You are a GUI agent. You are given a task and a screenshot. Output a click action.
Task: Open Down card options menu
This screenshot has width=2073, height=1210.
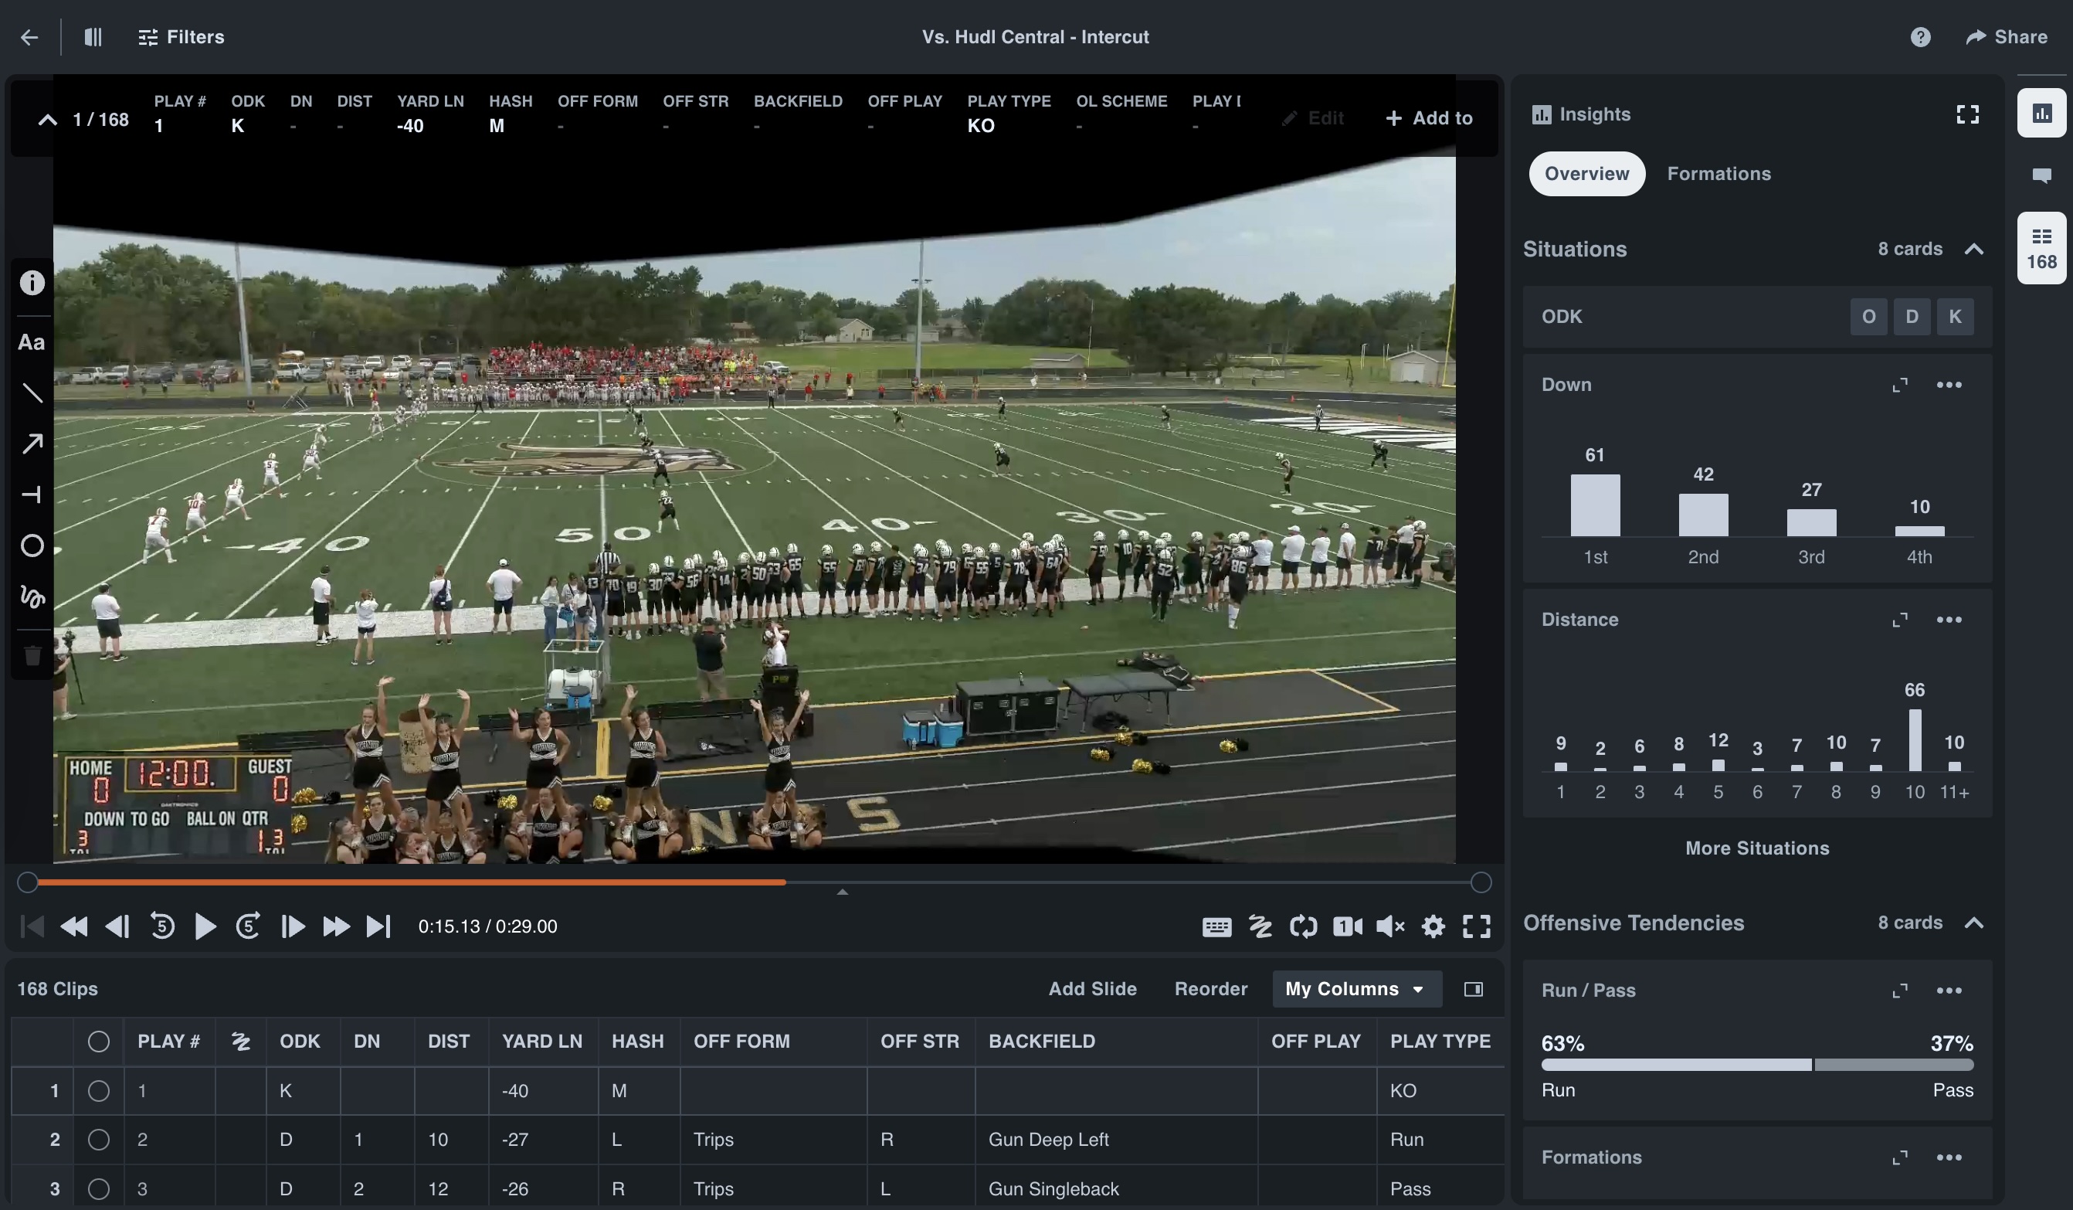[x=1949, y=386]
